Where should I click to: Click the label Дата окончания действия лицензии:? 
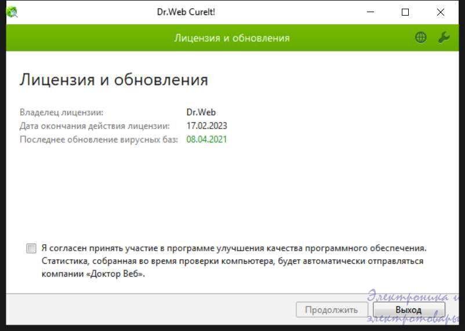[x=95, y=126]
